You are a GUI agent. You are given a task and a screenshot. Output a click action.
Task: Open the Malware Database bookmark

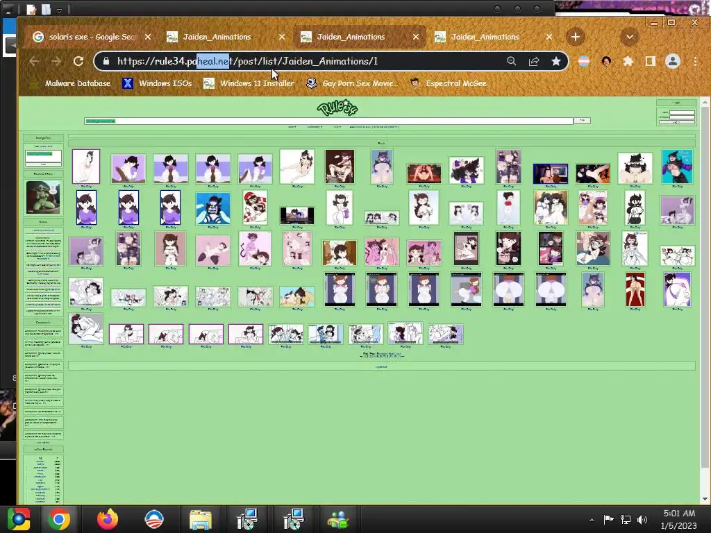(x=69, y=83)
